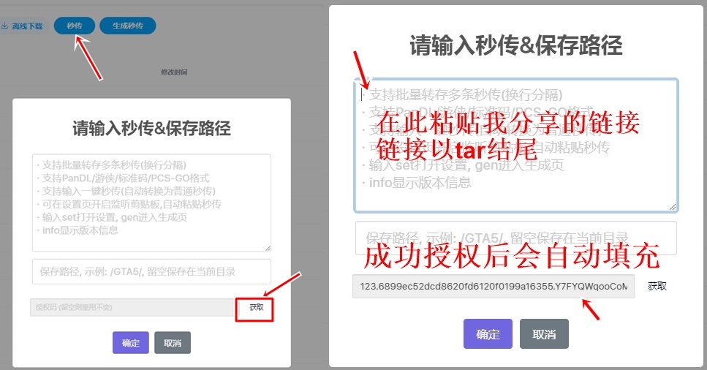The height and width of the screenshot is (370, 707).
Task: Click 获取 beside the filled auth code
Action: (x=657, y=286)
